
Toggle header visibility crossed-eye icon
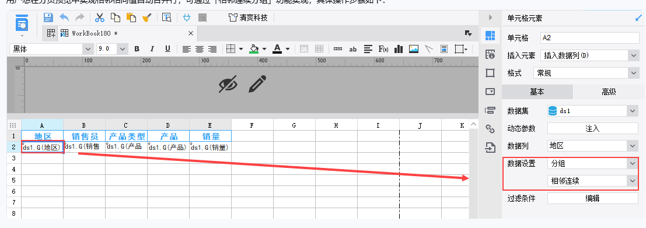228,84
